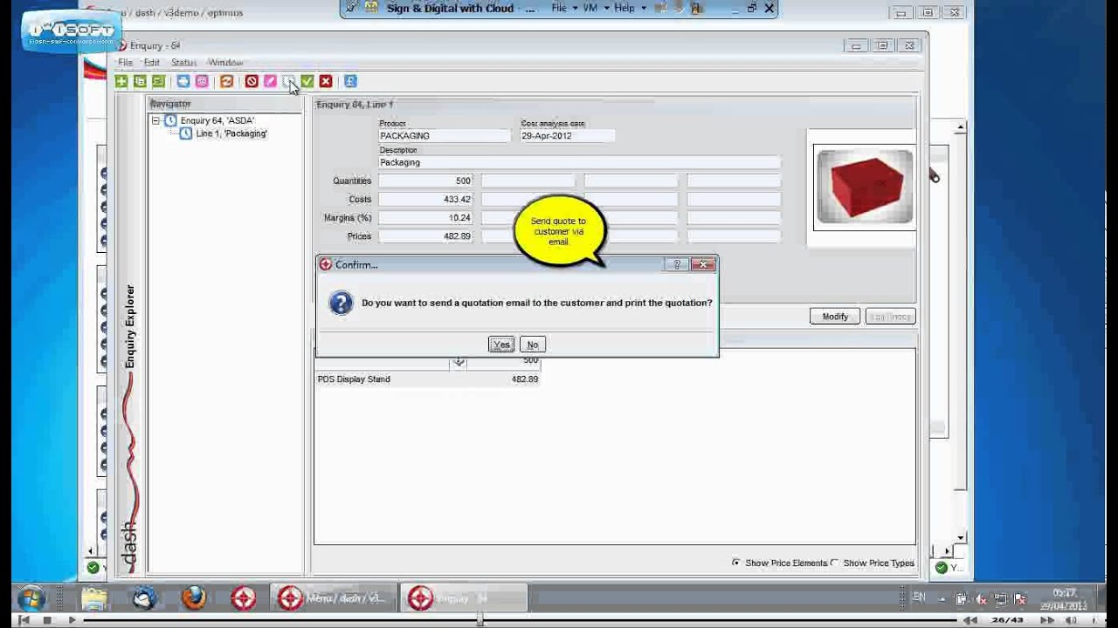Click Yes to send the quotation email

[x=501, y=345]
